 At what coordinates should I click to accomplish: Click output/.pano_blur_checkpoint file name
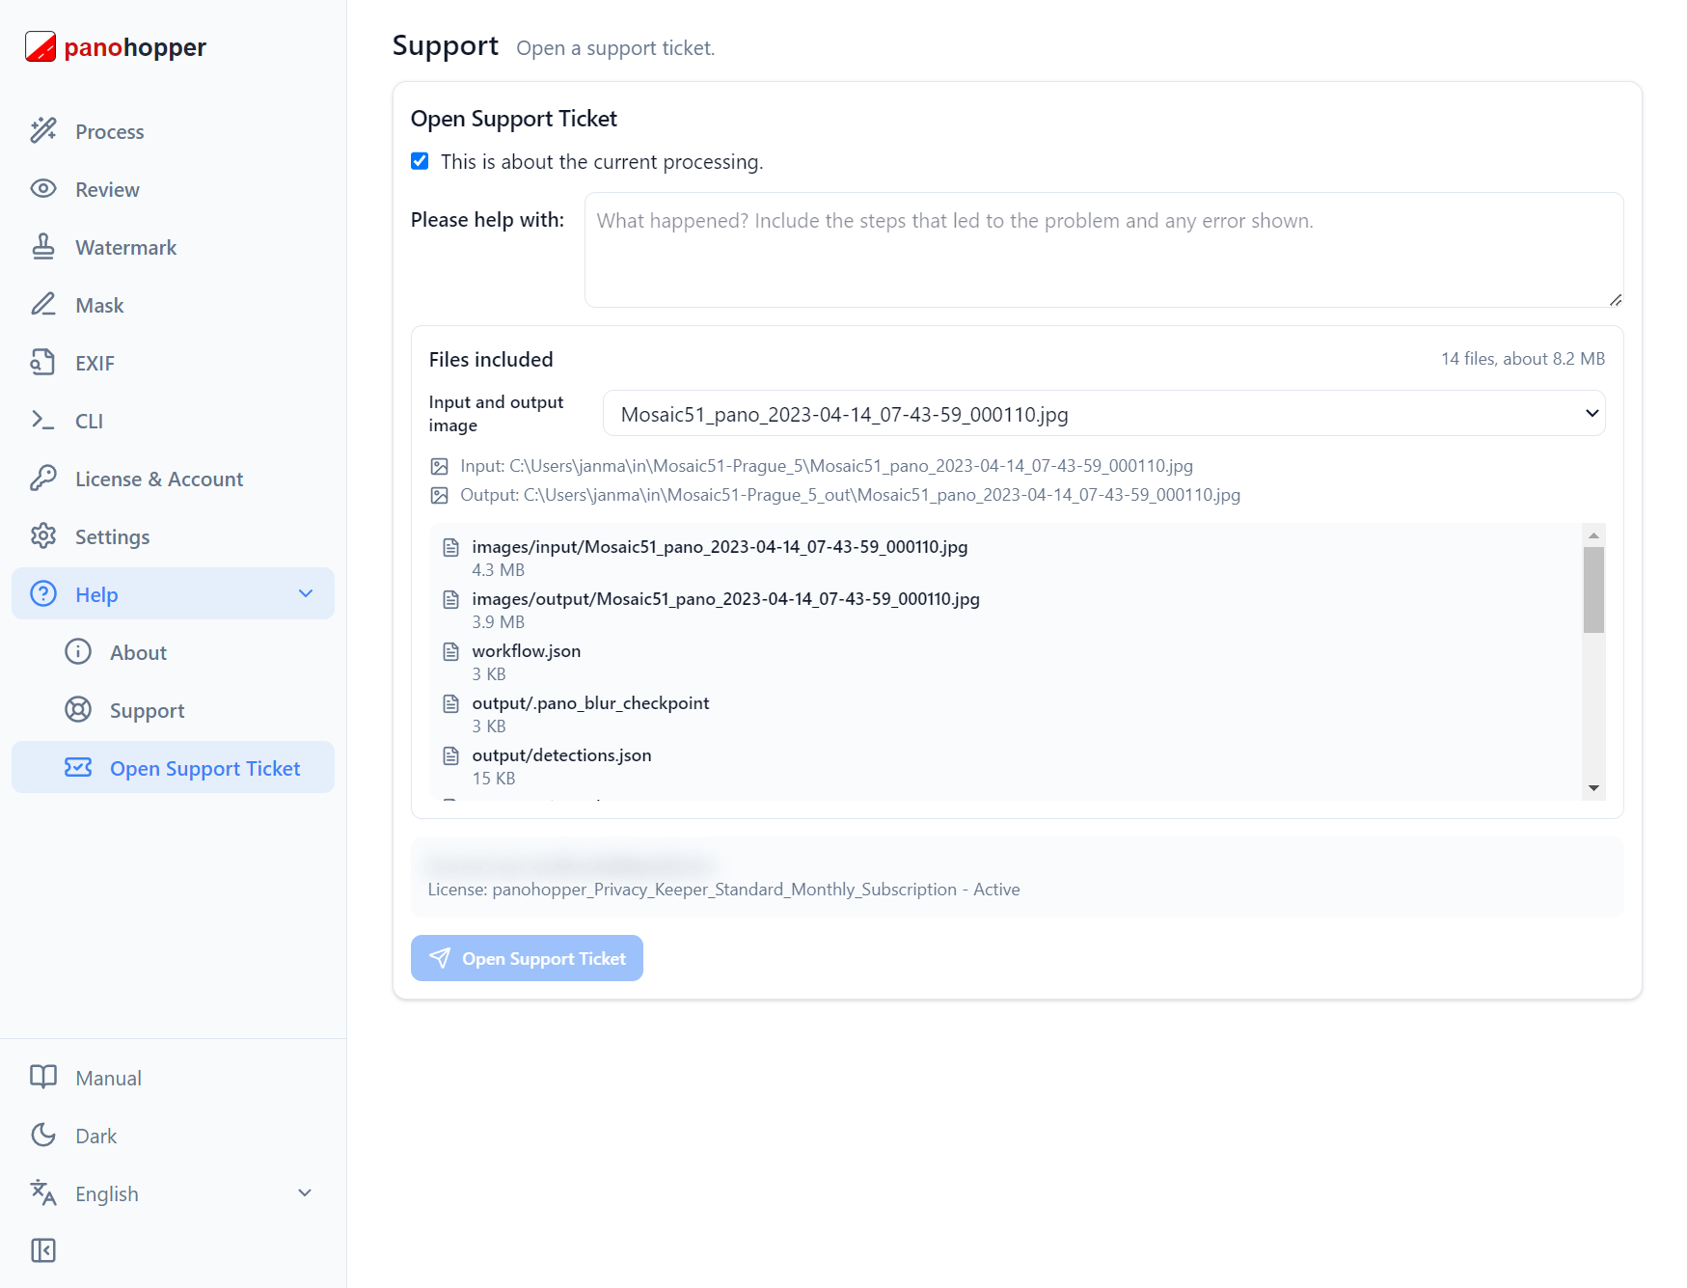(x=590, y=703)
